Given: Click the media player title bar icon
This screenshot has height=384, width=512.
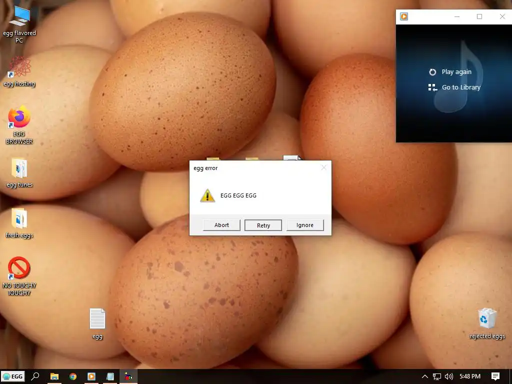Looking at the screenshot, I should [x=404, y=16].
